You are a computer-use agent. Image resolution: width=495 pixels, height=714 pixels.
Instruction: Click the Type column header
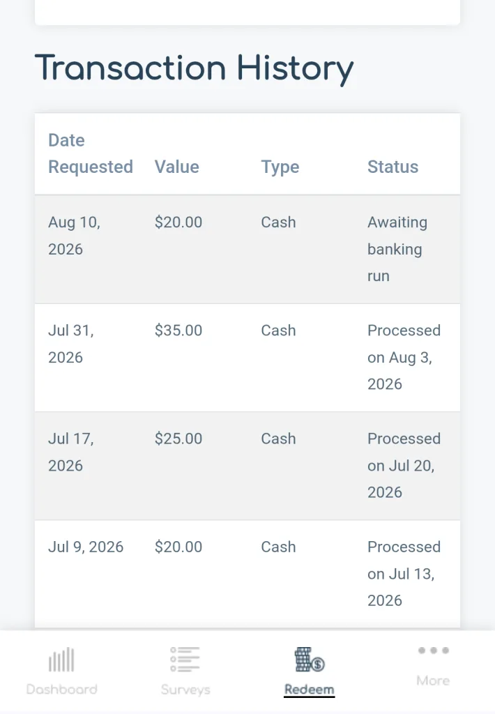280,167
